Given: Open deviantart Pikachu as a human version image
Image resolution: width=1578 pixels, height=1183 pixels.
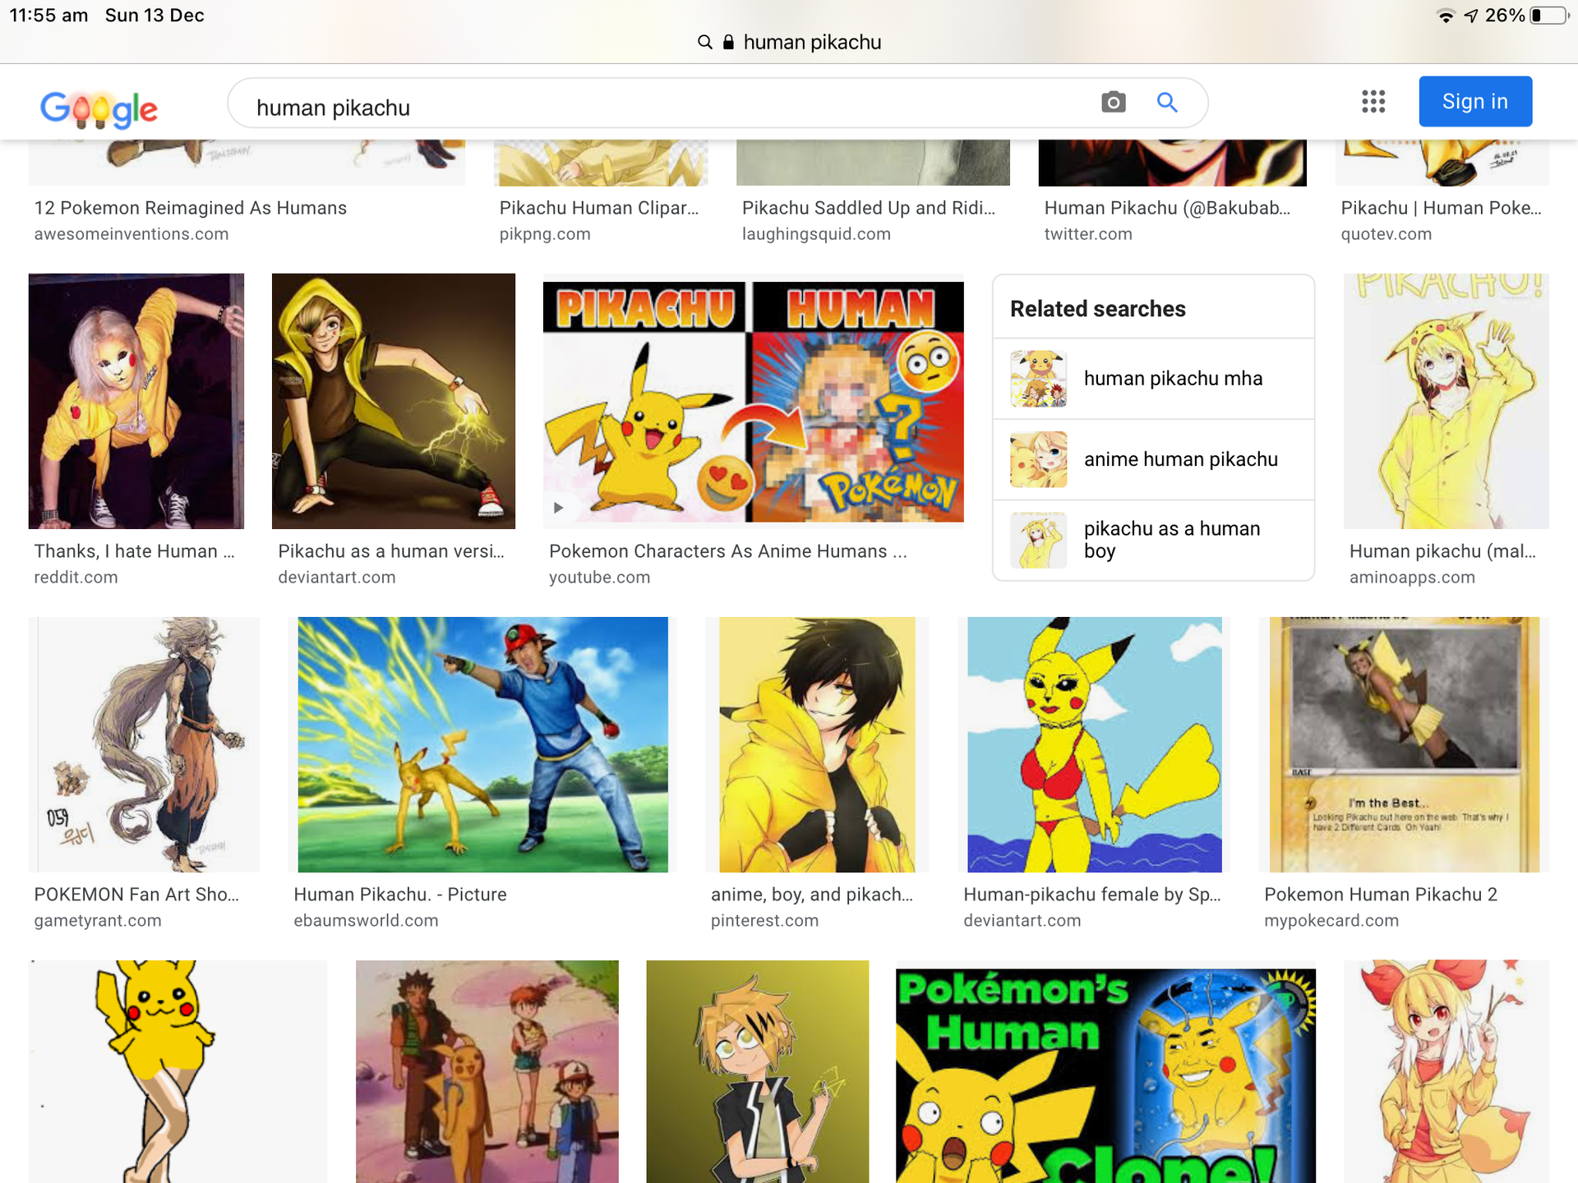Looking at the screenshot, I should point(394,401).
